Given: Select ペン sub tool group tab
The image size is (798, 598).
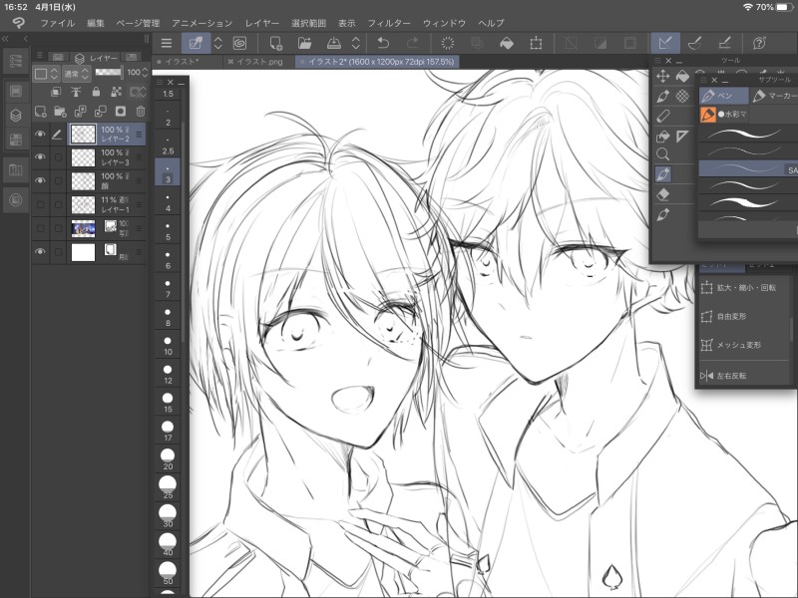Looking at the screenshot, I should point(723,96).
